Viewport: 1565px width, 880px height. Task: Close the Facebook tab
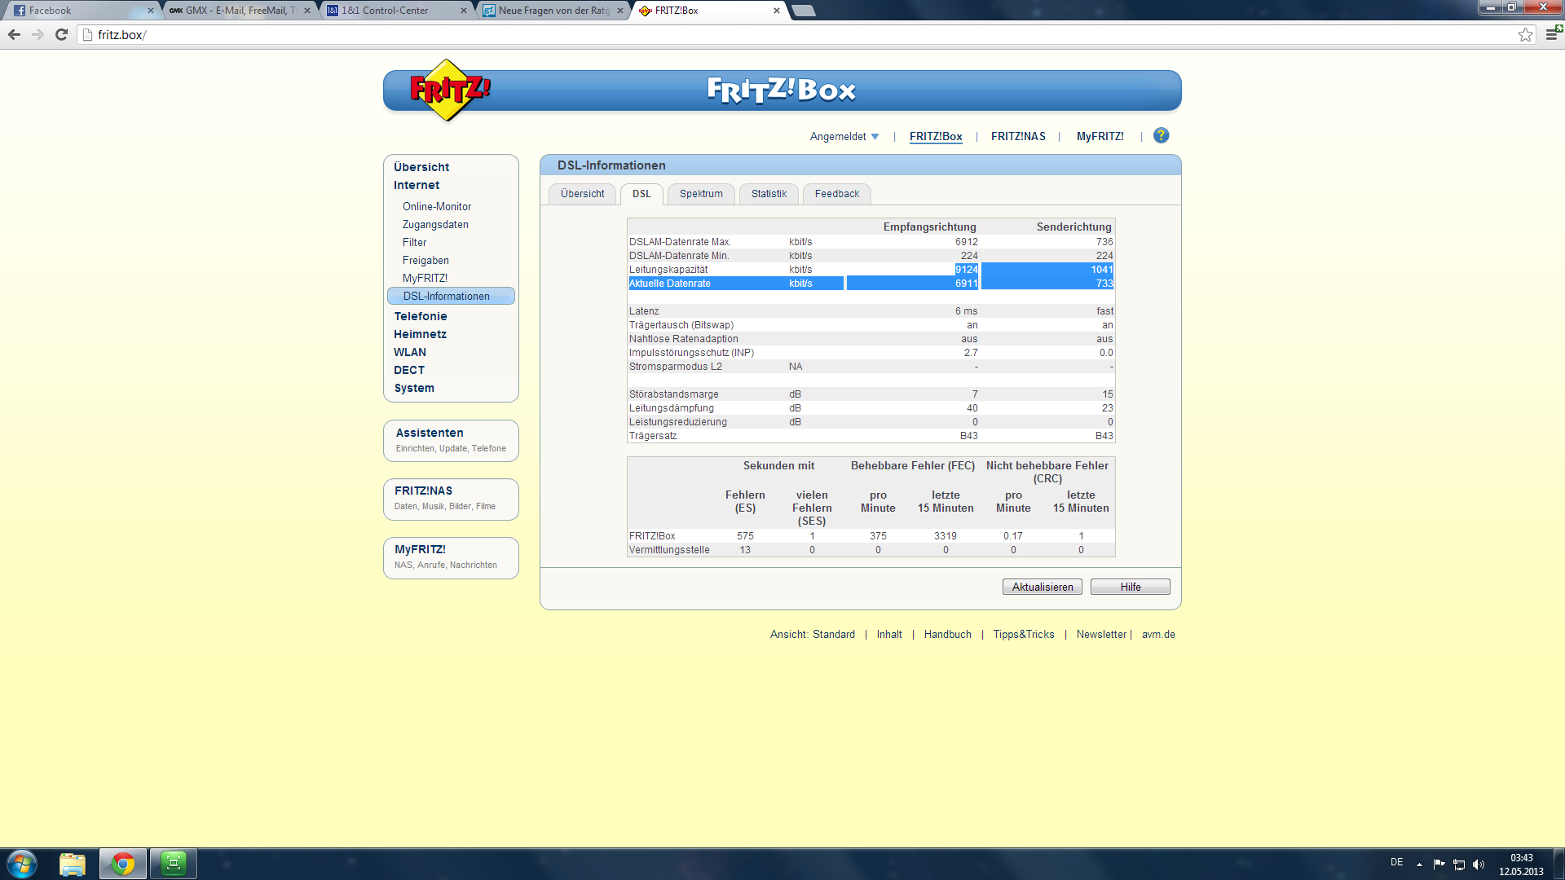[x=150, y=11]
